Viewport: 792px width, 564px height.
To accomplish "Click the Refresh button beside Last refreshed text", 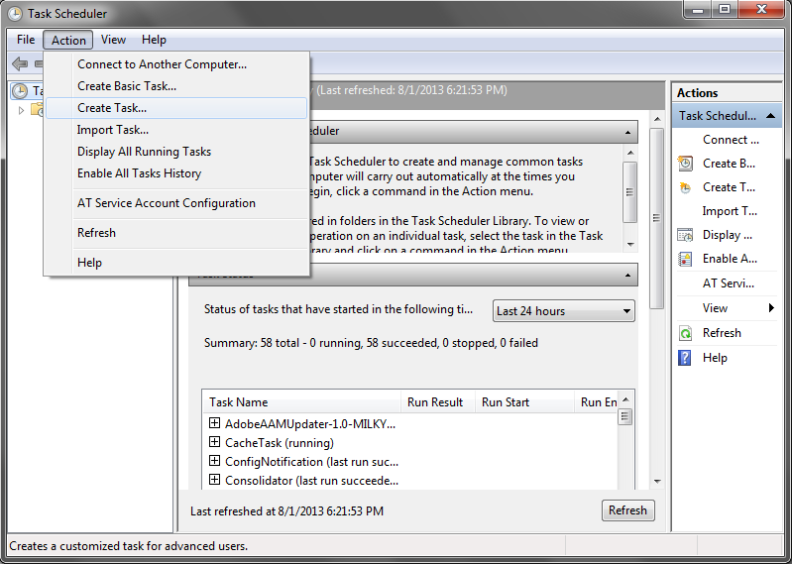I will point(627,510).
